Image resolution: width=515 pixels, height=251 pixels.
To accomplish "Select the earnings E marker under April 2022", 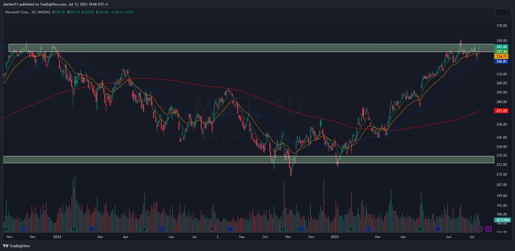I will pos(143,229).
